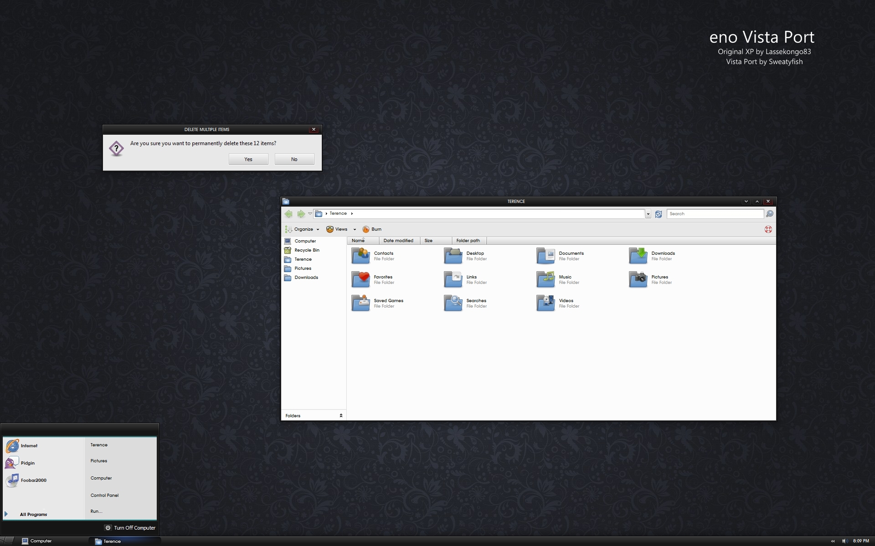Screen dimensions: 875x546
Task: Open Computer in the favorites sidebar
Action: [300, 241]
